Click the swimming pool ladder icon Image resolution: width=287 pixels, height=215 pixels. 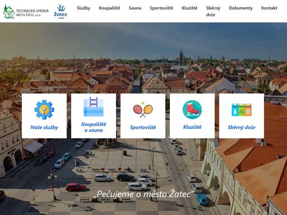coord(94,106)
